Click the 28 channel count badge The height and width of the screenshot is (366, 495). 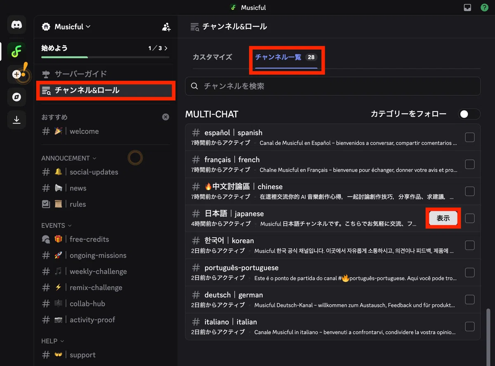311,57
